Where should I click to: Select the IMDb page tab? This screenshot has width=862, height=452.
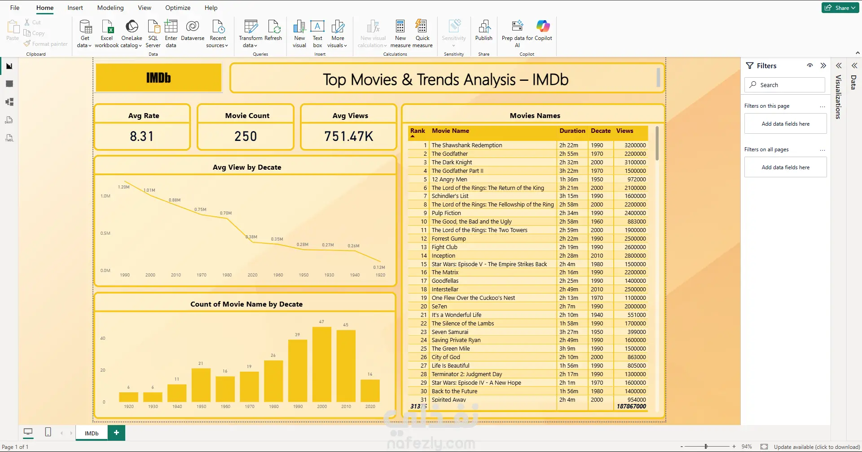[x=92, y=433]
